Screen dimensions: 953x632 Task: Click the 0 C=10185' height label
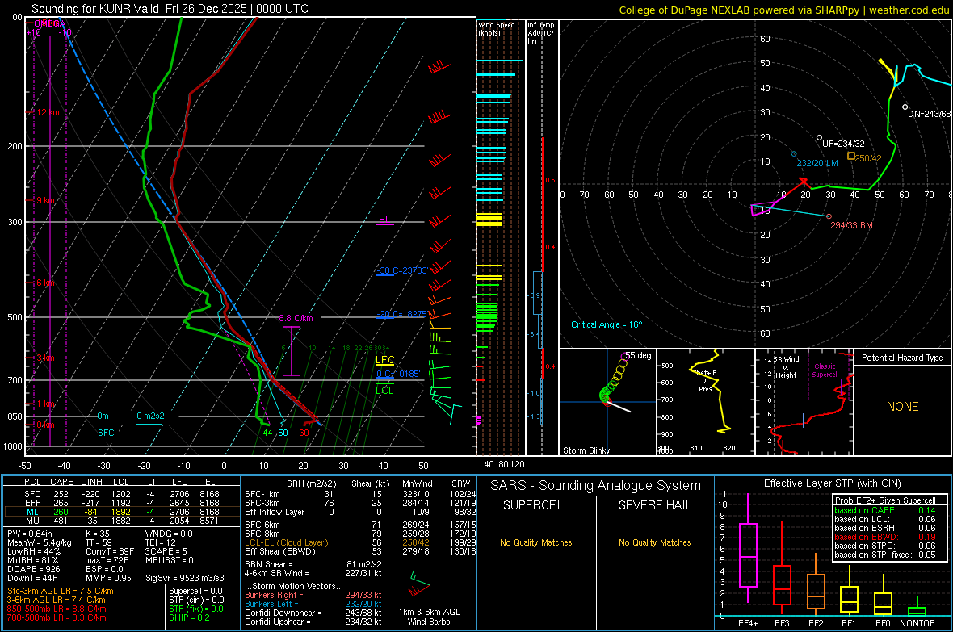tap(398, 374)
